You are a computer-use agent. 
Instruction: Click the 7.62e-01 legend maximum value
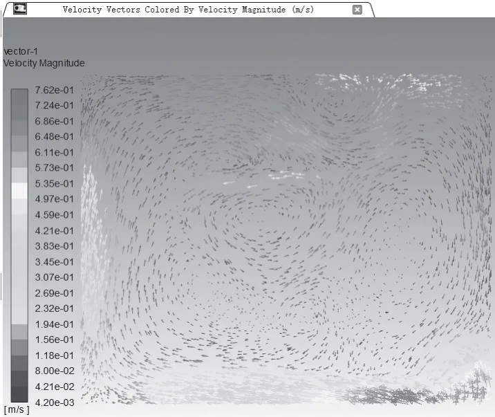[x=55, y=90]
